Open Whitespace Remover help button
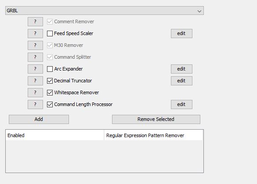 [x=35, y=92]
